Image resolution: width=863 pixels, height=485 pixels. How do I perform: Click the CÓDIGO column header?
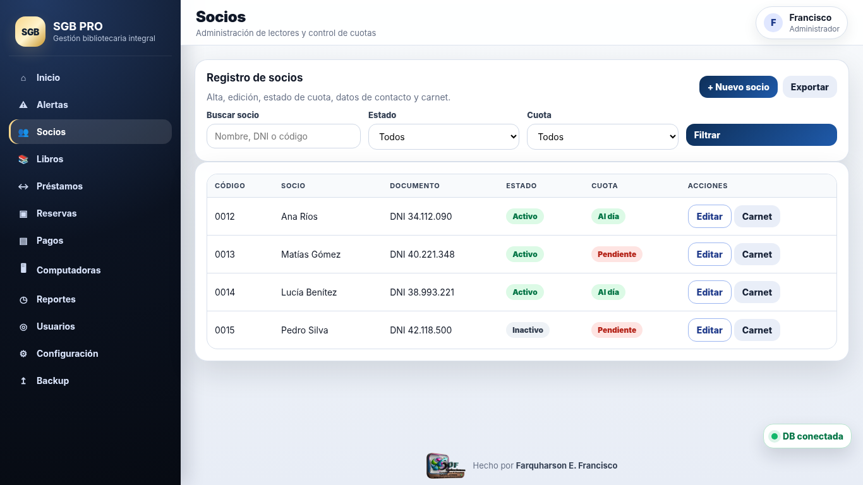point(230,186)
